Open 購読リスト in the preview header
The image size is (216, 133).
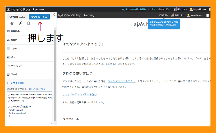tap(178, 15)
